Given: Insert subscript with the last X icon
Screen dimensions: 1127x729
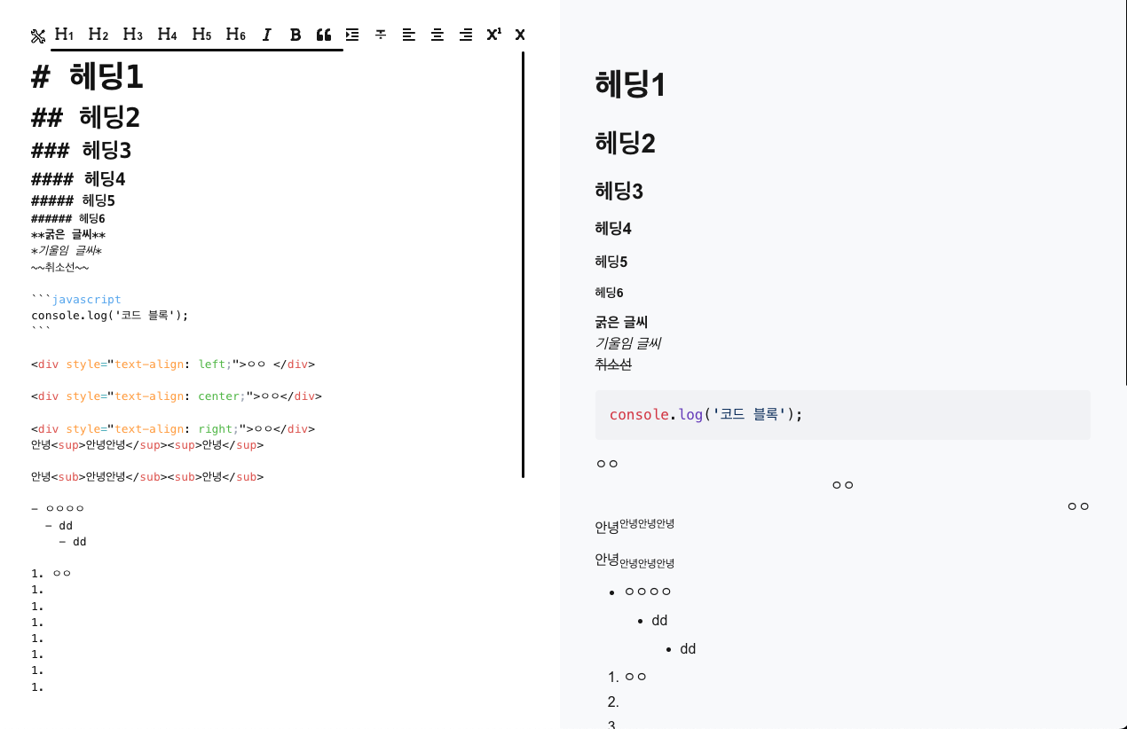Looking at the screenshot, I should click(x=520, y=35).
